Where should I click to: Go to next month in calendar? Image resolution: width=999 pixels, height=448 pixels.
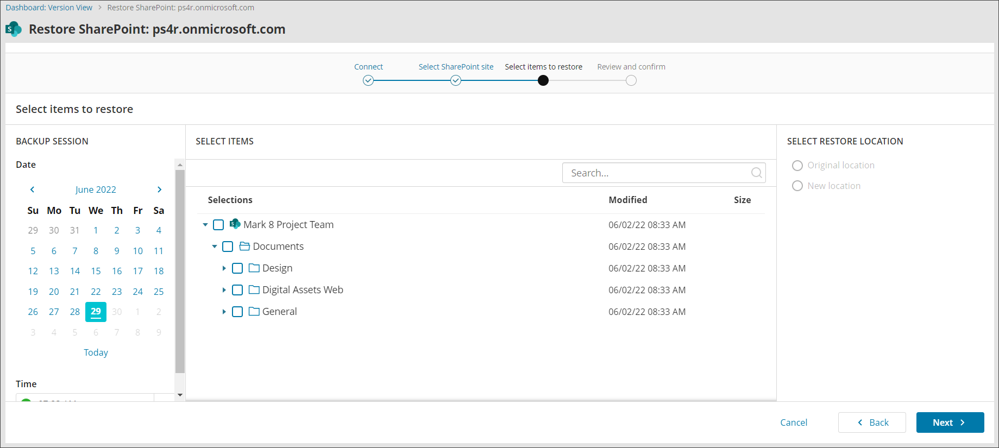click(159, 190)
